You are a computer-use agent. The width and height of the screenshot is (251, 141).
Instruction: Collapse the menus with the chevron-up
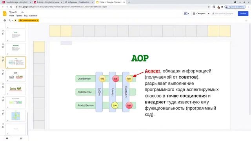(246, 20)
